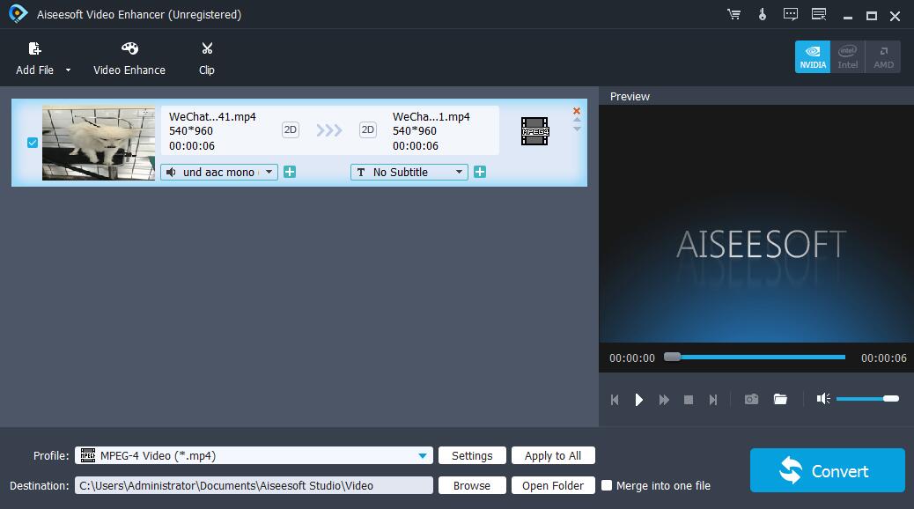The height and width of the screenshot is (509, 914).
Task: Mute the preview audio
Action: 823,399
